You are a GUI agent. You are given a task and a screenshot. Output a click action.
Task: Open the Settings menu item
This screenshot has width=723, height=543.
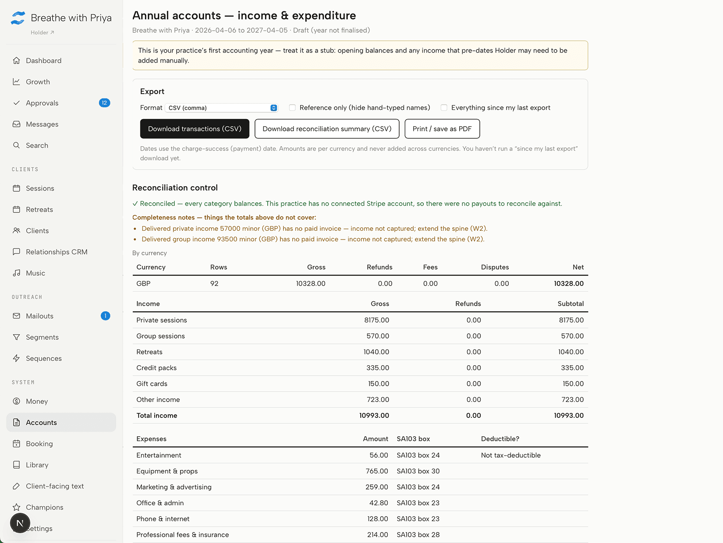[x=61, y=529]
